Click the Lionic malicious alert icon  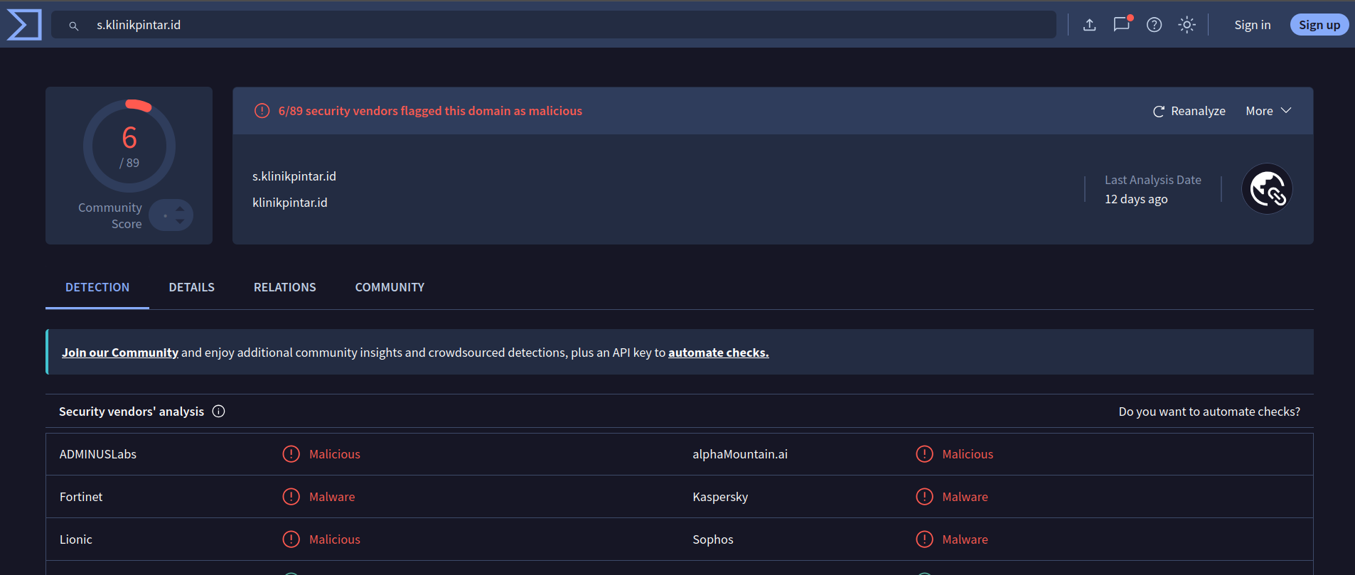point(291,539)
